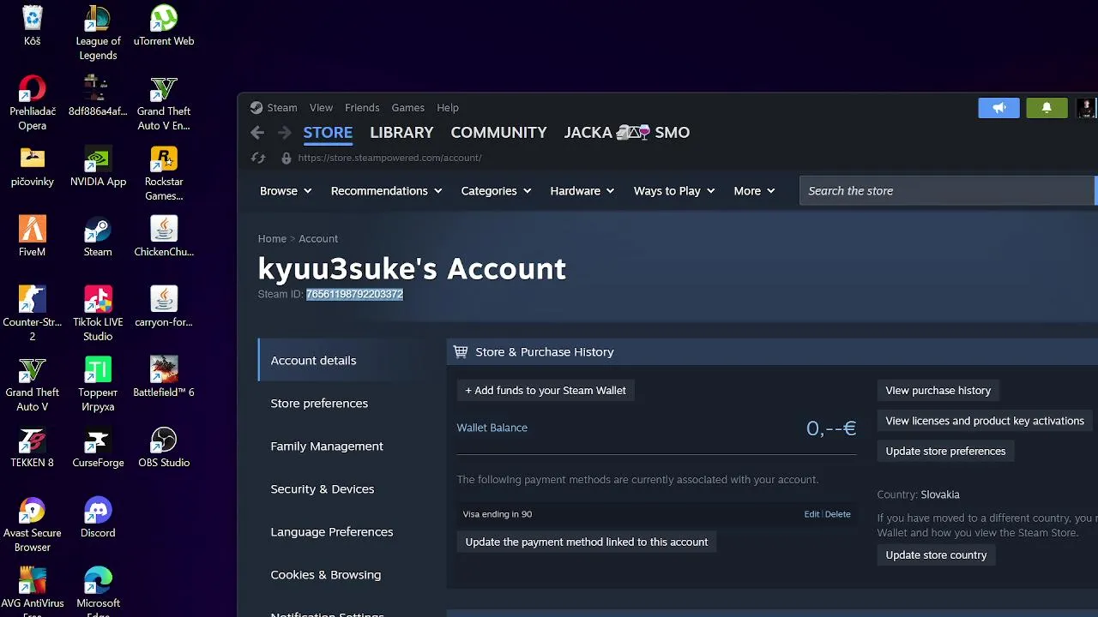Open the Games menu in Steam
This screenshot has width=1098, height=617.
point(408,108)
